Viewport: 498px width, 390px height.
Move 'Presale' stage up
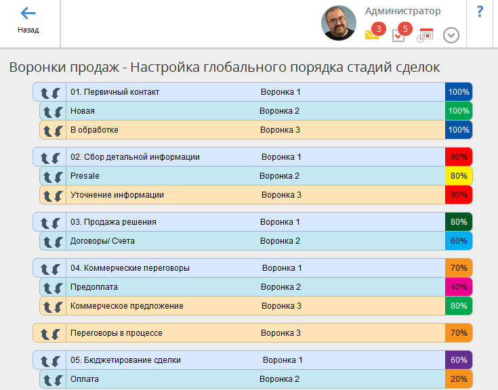coord(48,176)
